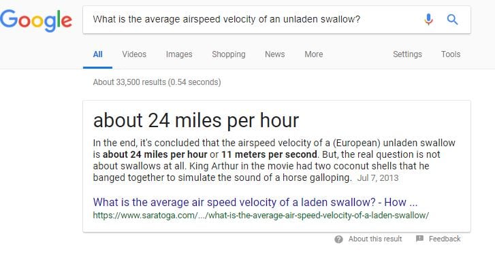Expand the More search categories menu

click(x=313, y=54)
